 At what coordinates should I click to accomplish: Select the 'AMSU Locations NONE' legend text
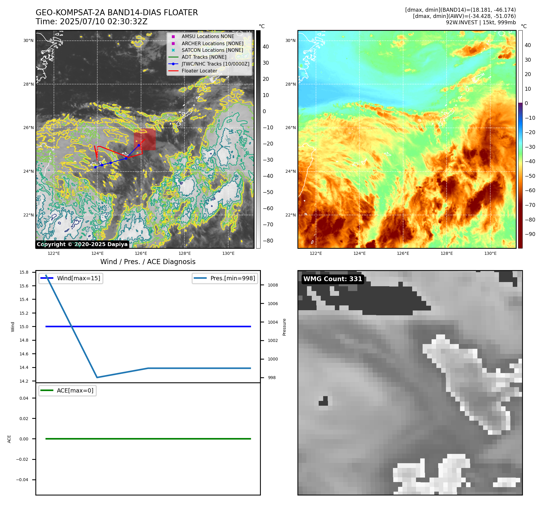tap(208, 37)
